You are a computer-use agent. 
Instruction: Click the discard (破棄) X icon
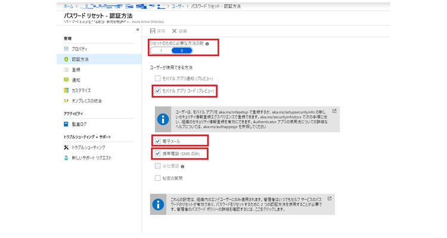(174, 31)
